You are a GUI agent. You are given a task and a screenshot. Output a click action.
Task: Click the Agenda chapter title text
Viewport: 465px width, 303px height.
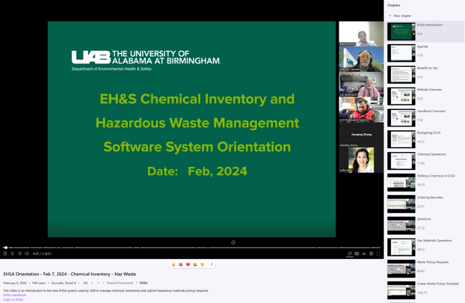point(422,47)
